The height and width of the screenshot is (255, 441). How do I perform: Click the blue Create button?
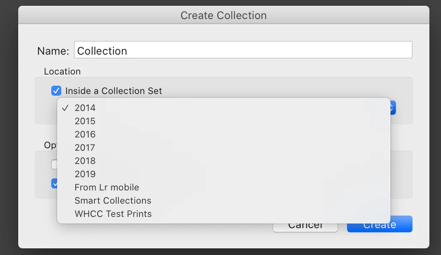coord(379,226)
